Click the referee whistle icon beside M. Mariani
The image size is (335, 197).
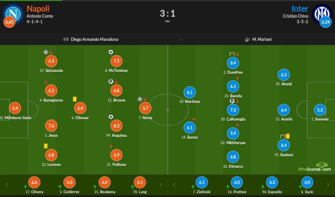click(x=248, y=39)
